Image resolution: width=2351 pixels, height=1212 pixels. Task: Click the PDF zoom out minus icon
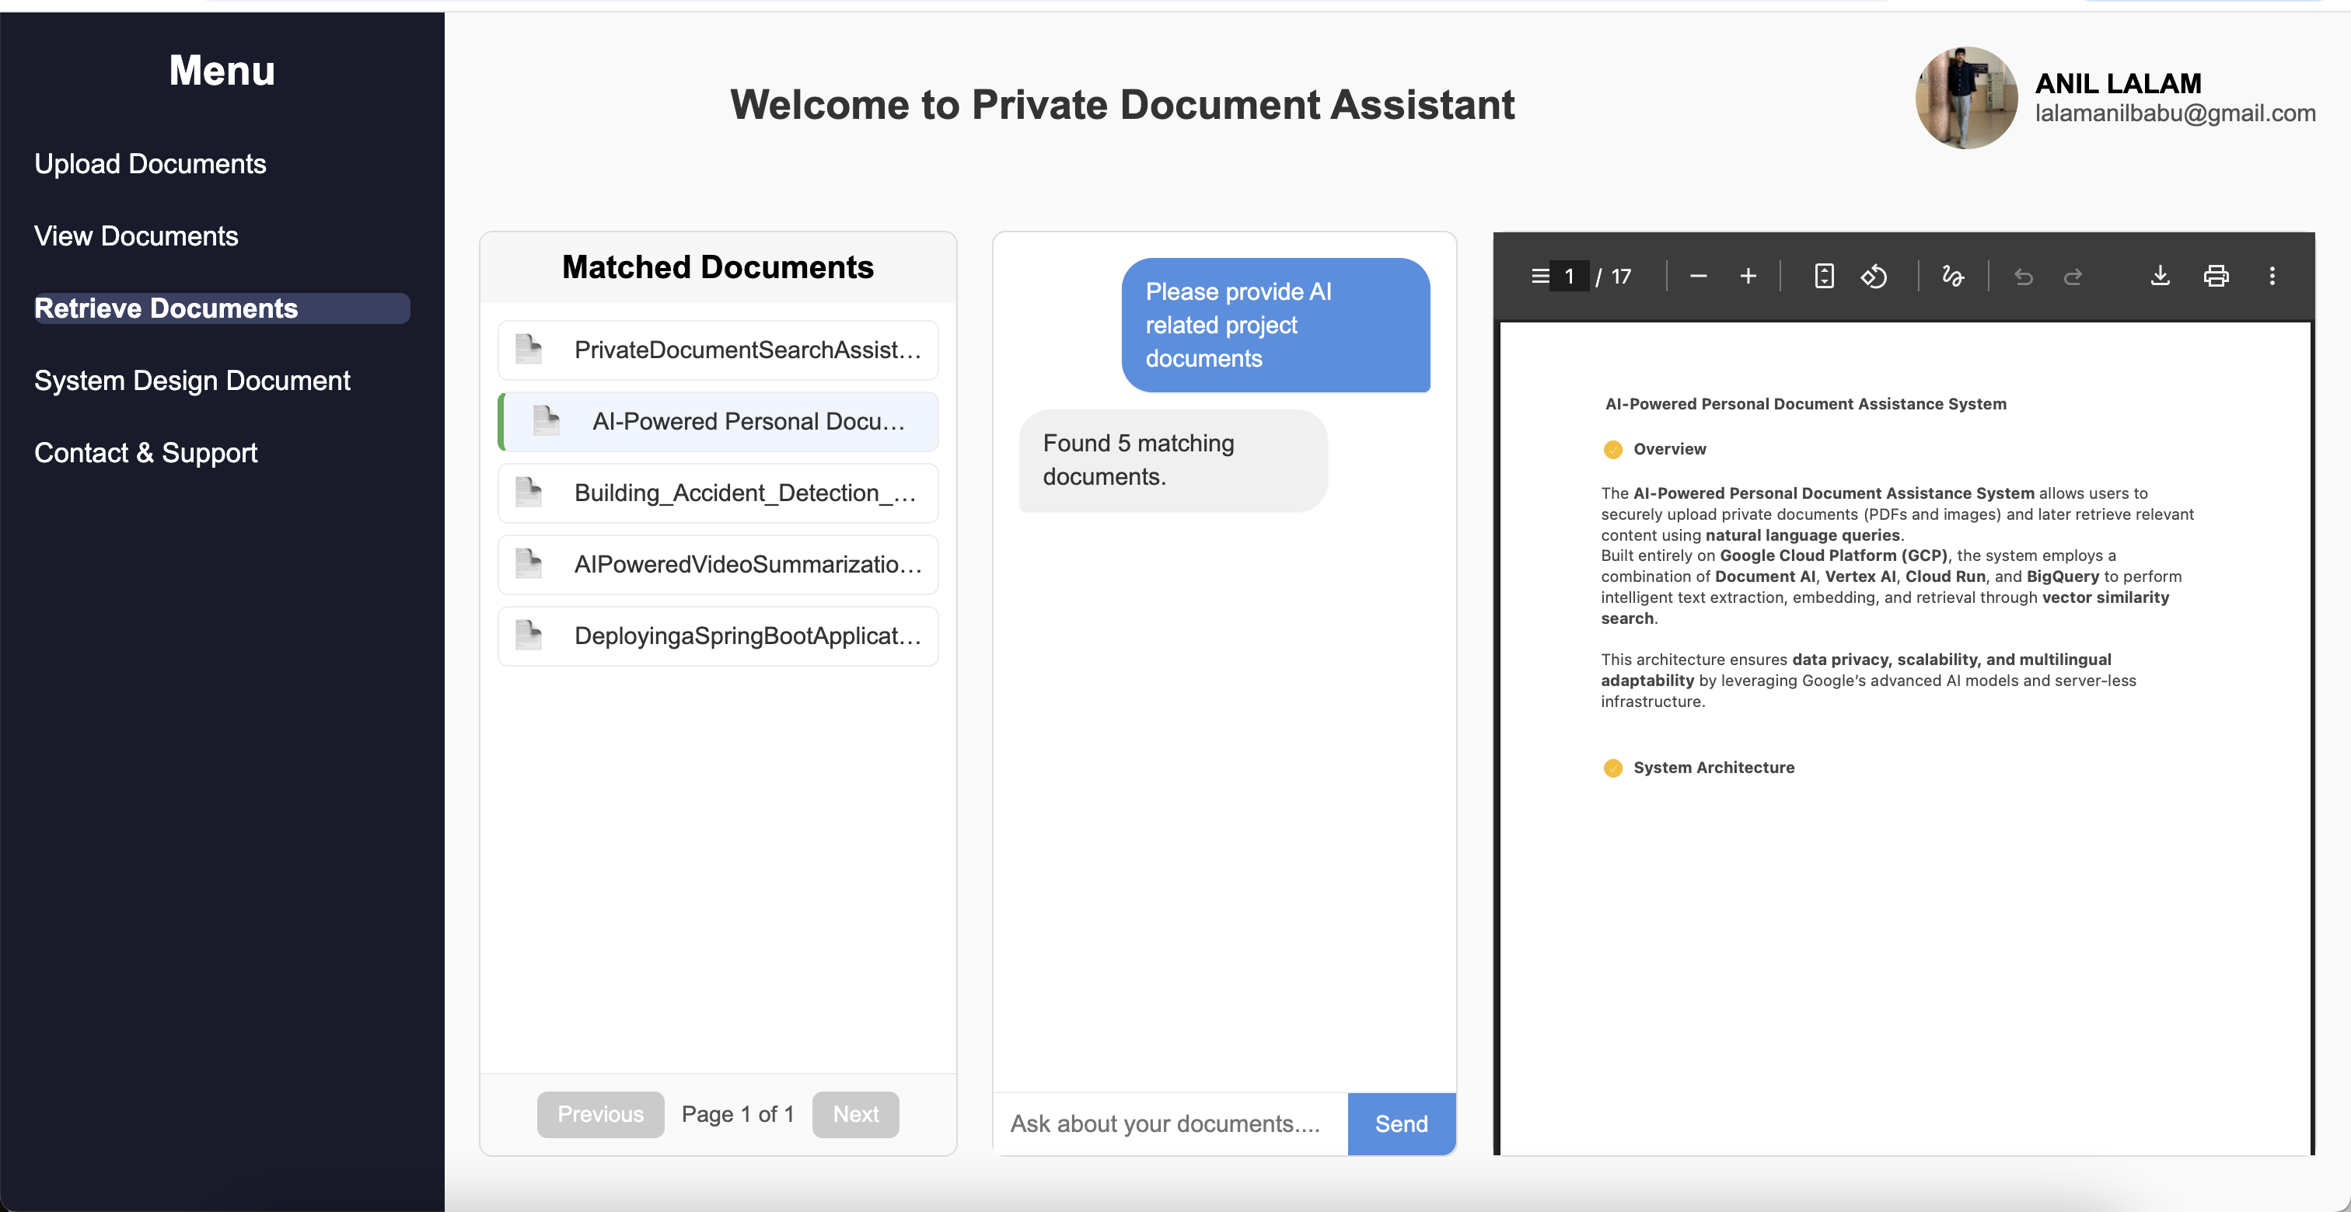1697,275
